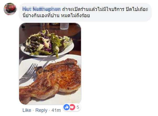
Task: Open the reaction count showing 5
Action: 78,107
